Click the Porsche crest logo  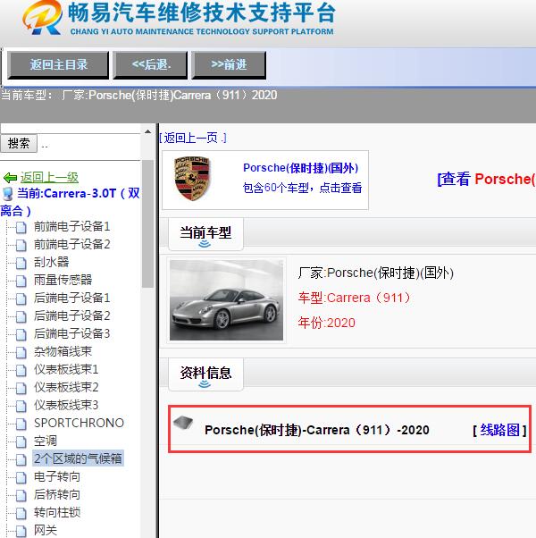point(192,179)
